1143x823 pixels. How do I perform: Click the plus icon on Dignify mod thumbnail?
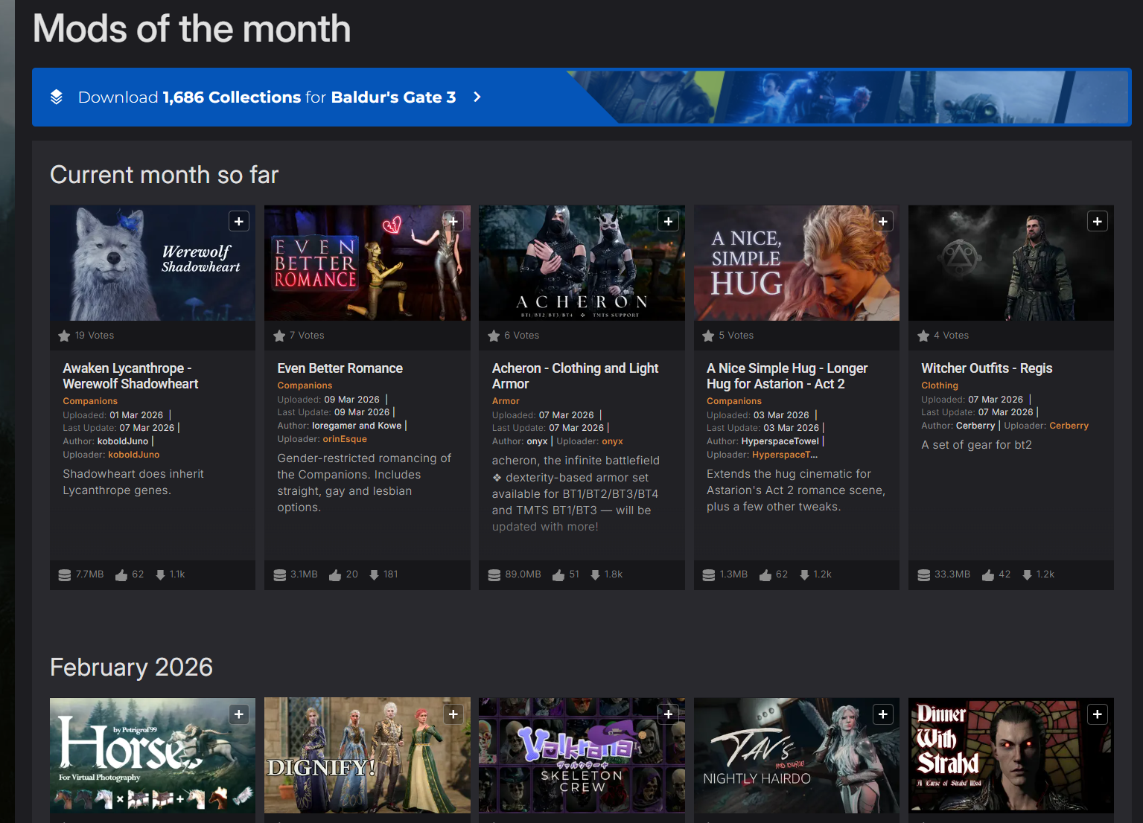(453, 714)
